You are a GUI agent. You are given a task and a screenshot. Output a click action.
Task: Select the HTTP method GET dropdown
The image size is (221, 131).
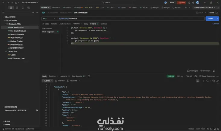click(x=49, y=19)
